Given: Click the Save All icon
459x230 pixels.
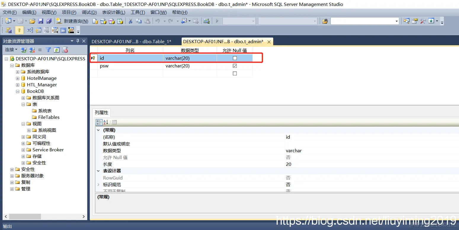Looking at the screenshot, I should coord(49,21).
